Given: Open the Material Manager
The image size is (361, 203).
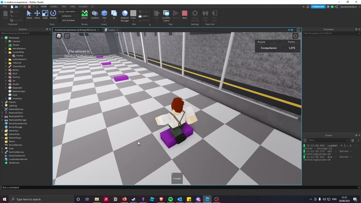Looking at the screenshot, I should [125, 16].
